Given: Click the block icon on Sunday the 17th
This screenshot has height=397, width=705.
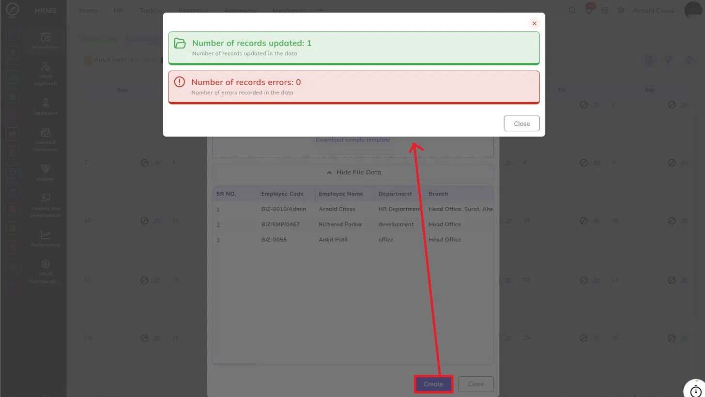Looking at the screenshot, I should click(144, 280).
